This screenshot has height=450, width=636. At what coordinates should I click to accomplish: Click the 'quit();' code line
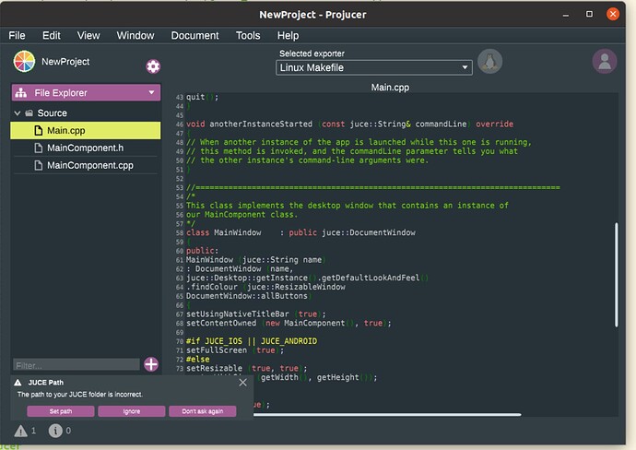(202, 97)
